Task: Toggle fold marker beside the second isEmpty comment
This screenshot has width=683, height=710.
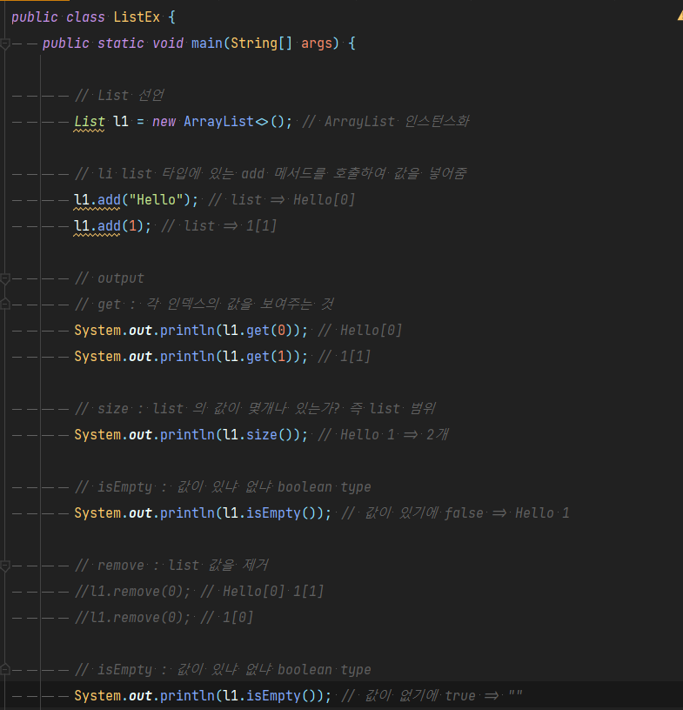Action: 5,669
